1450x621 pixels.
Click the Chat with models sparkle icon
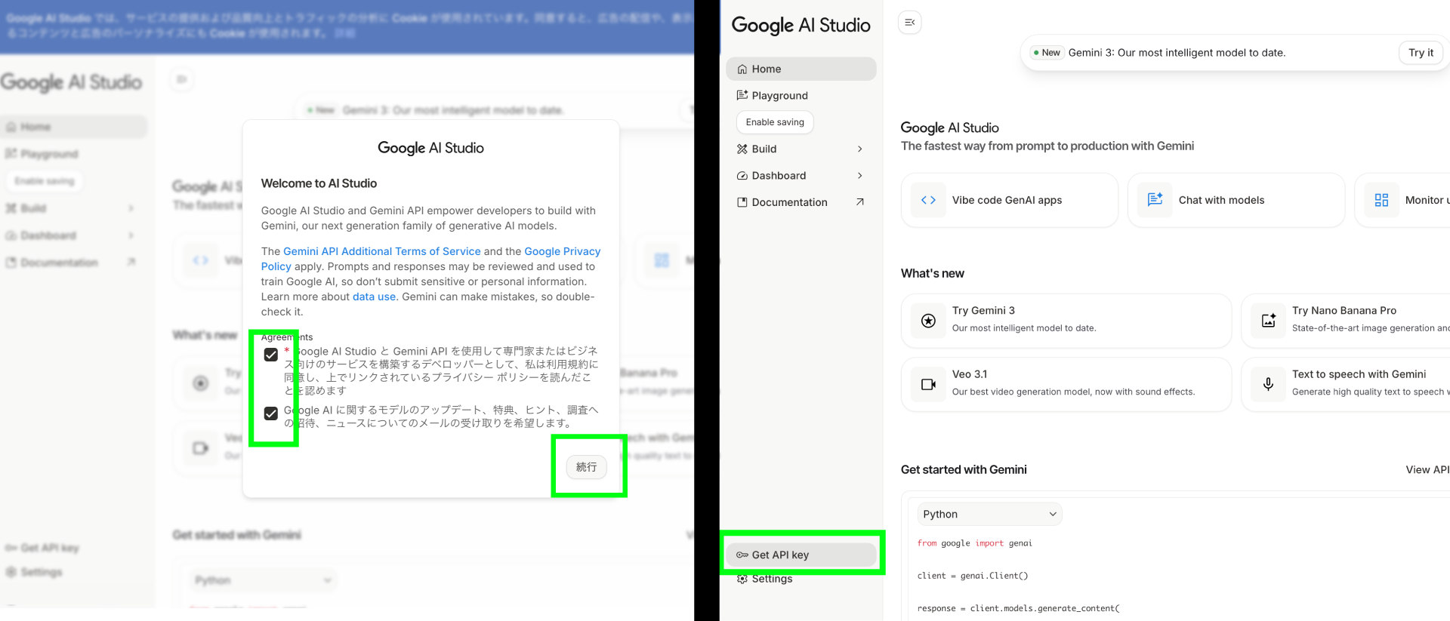point(1155,200)
